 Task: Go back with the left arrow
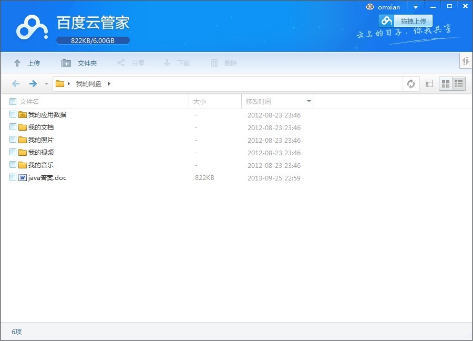tap(16, 83)
